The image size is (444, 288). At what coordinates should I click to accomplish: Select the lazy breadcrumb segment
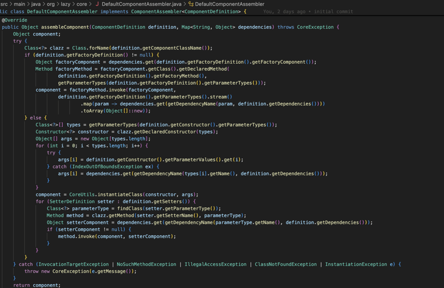[x=65, y=4]
